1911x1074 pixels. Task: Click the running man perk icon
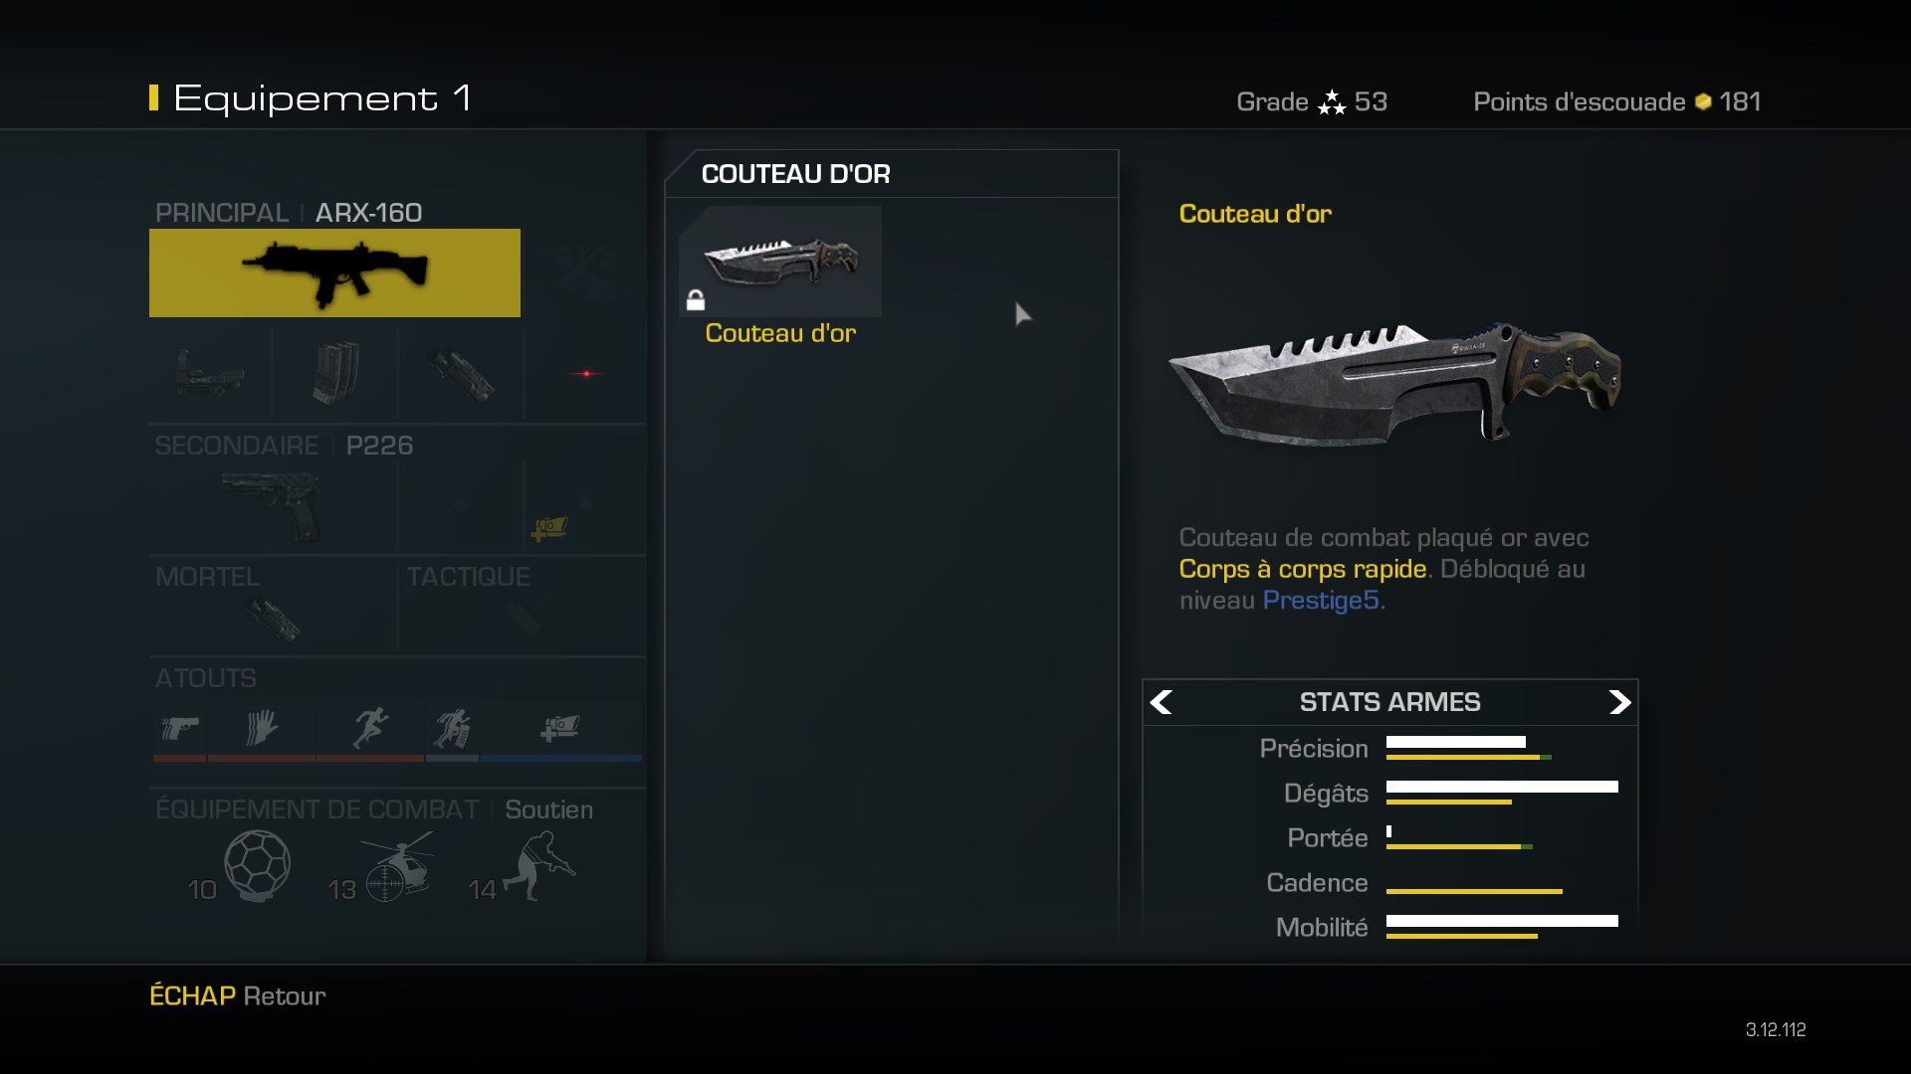(370, 728)
